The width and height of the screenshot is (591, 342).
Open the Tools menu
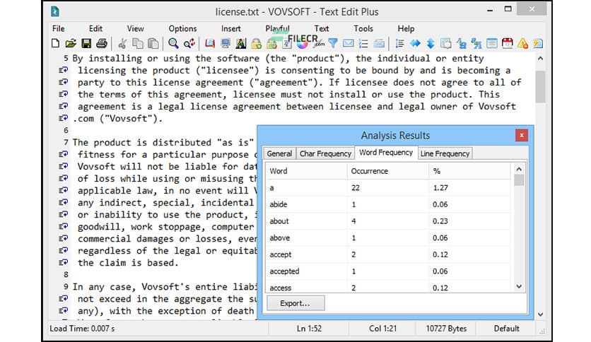[363, 29]
